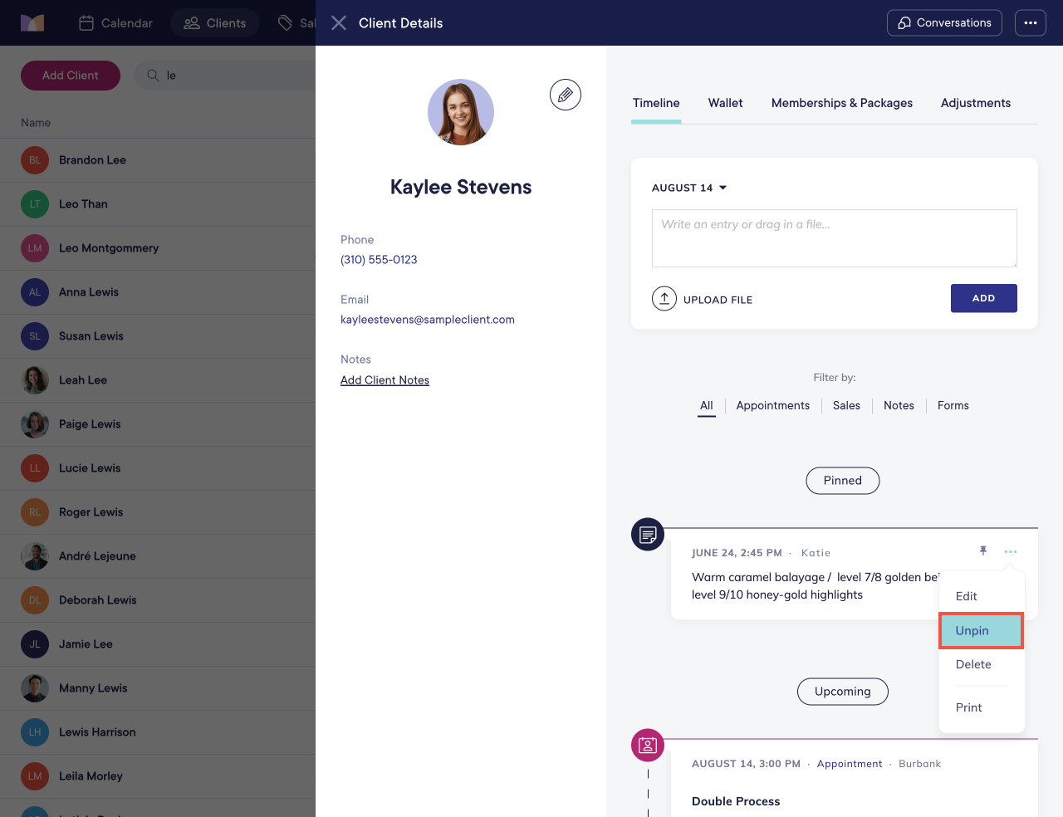The width and height of the screenshot is (1063, 817).
Task: Select Lucie Lewis in client list
Action: [158, 468]
